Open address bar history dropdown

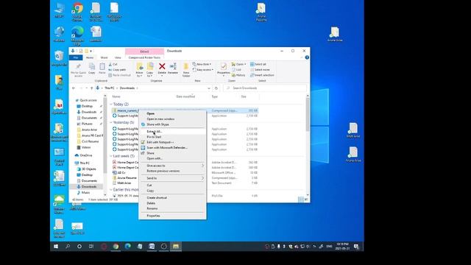(209, 88)
